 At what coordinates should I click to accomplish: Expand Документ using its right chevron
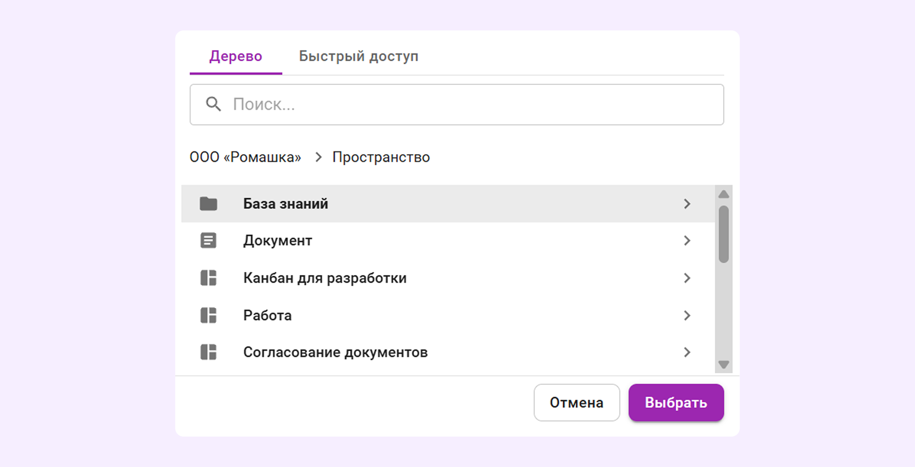[687, 240]
